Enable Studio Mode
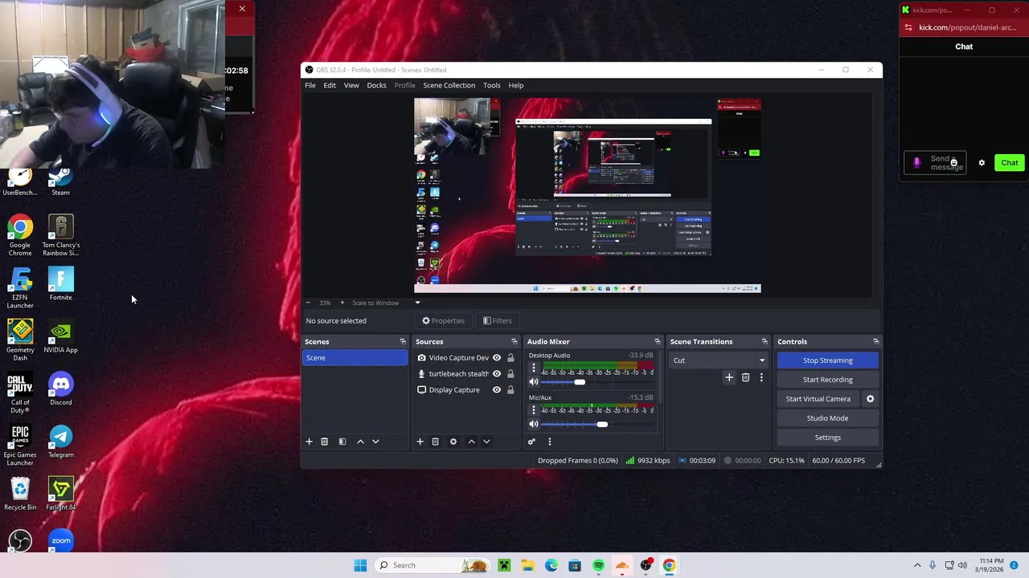The width and height of the screenshot is (1029, 578). click(827, 418)
